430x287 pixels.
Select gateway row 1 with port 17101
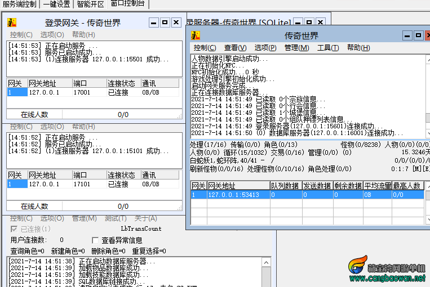point(93,184)
